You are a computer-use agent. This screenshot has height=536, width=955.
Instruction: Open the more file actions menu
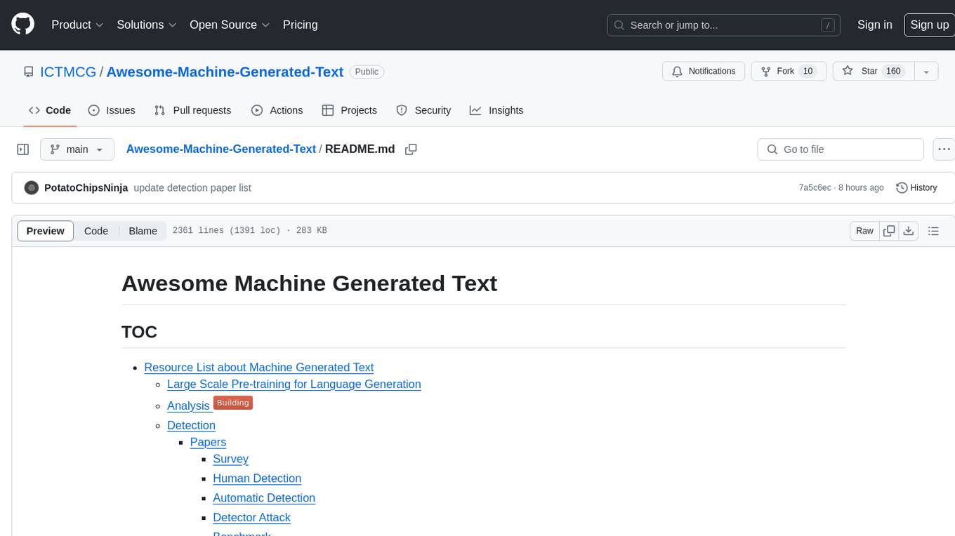point(944,149)
